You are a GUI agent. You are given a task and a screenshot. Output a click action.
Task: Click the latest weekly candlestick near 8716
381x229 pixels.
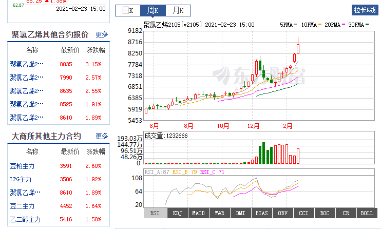[298, 48]
